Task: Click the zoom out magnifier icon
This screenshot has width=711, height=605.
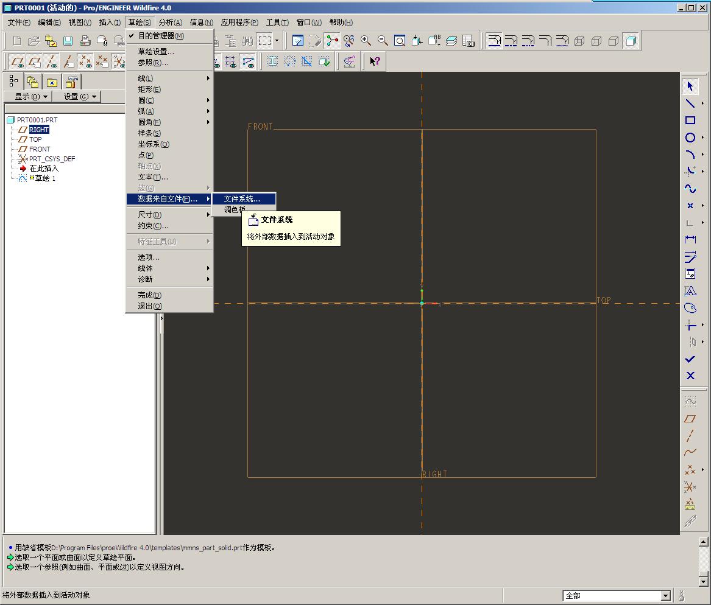Action: point(383,41)
